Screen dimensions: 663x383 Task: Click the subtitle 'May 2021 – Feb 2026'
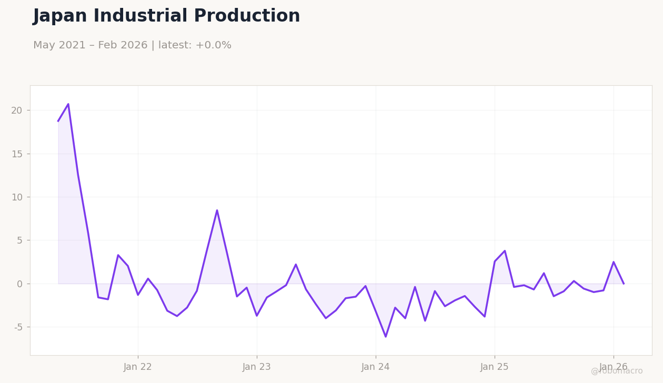[x=91, y=46]
